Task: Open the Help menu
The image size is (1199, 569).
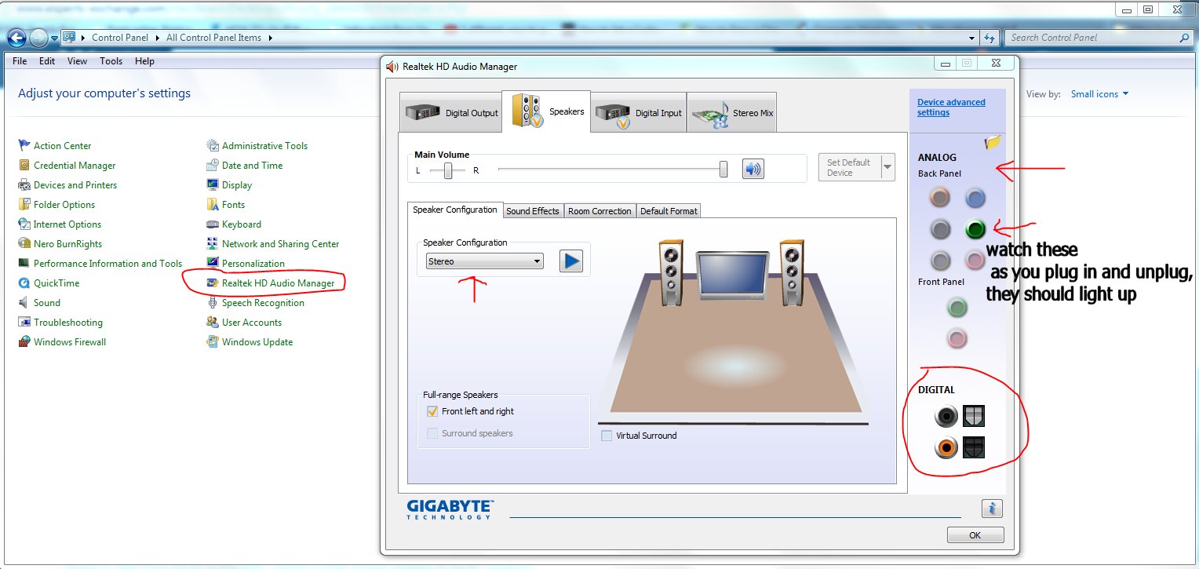Action: click(x=144, y=61)
